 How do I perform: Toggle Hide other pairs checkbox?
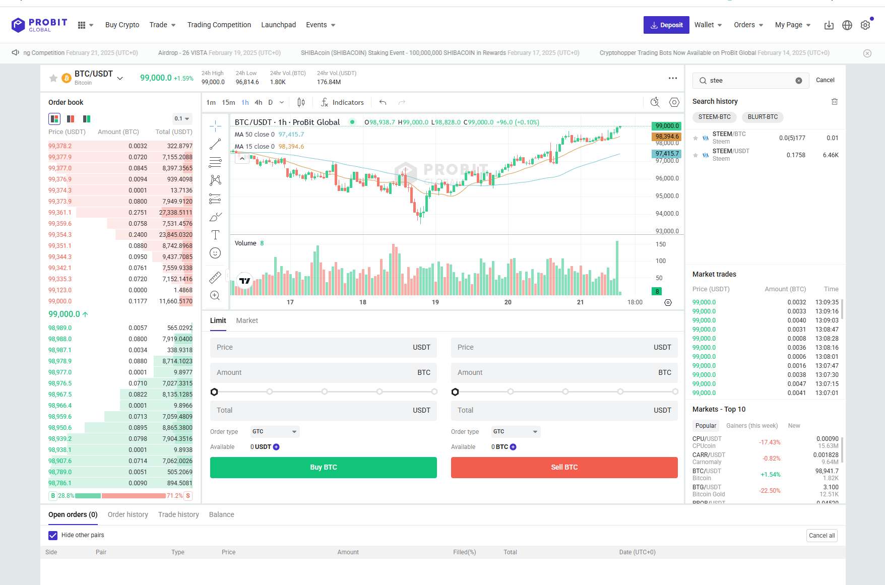(53, 535)
